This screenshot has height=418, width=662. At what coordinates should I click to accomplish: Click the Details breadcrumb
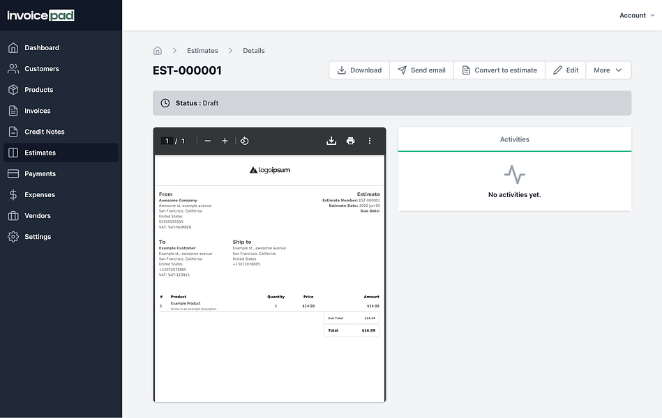pos(254,51)
